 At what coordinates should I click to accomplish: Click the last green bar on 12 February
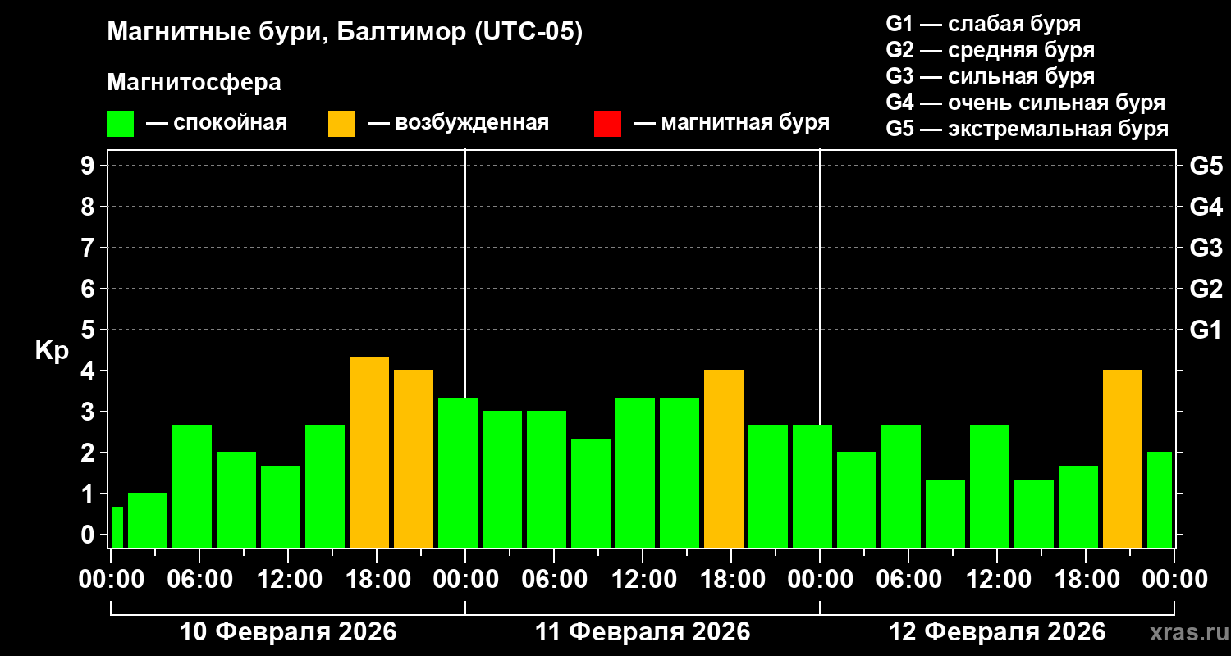(1160, 500)
